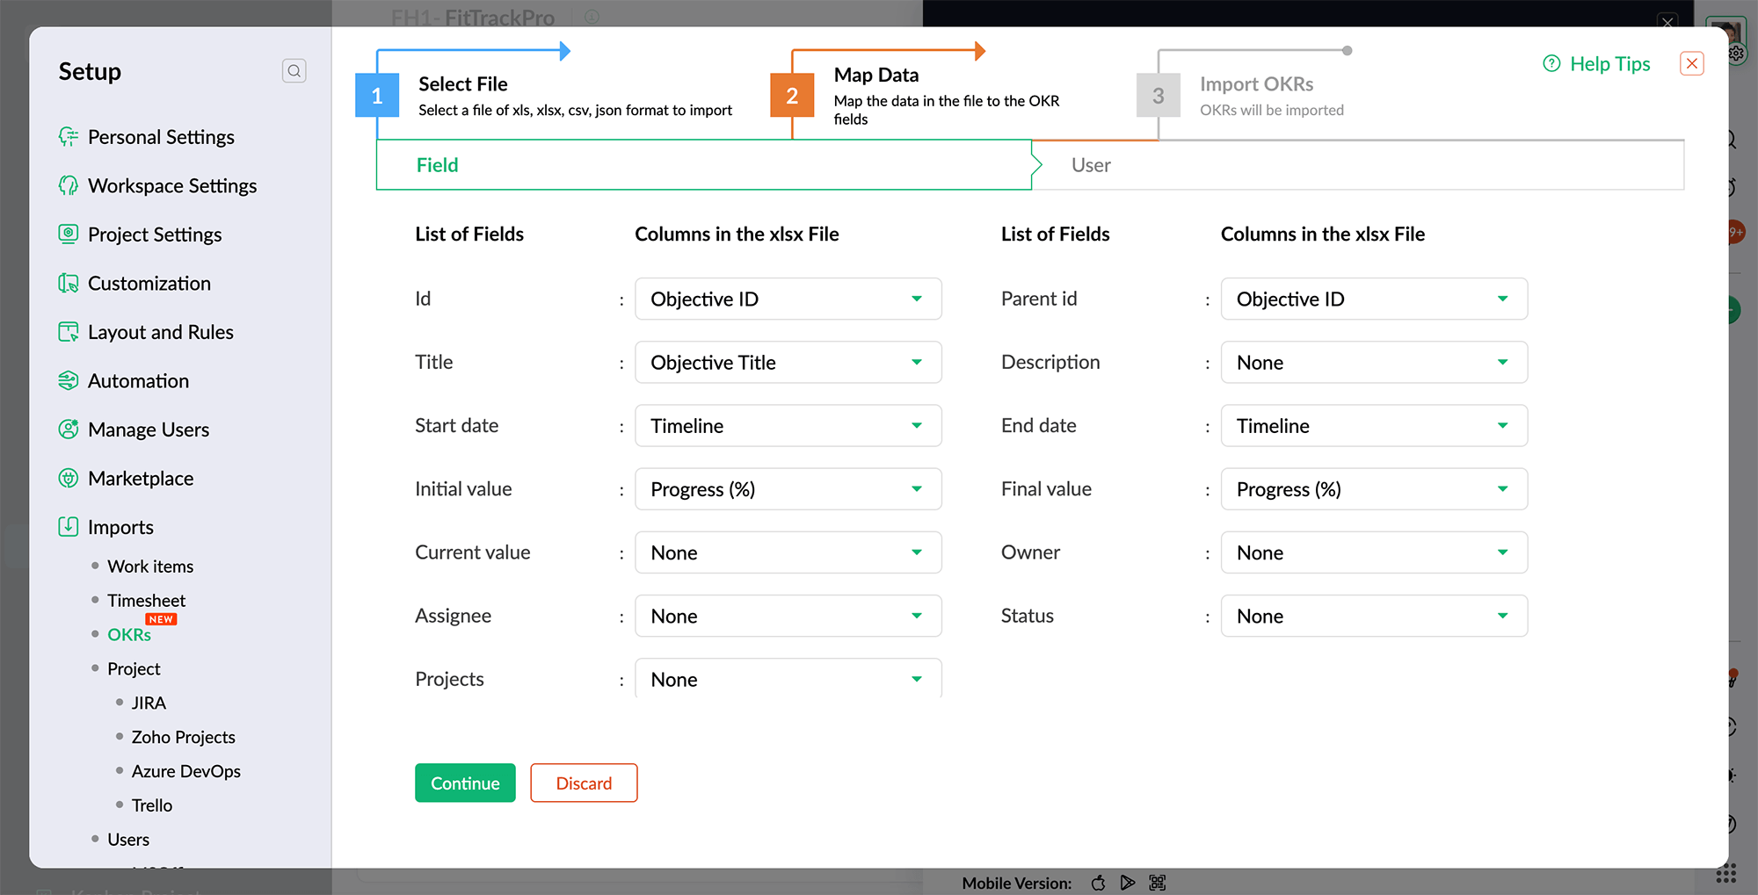Click the Workspace Settings icon
Screen dimensions: 1758x895
pos(69,186)
